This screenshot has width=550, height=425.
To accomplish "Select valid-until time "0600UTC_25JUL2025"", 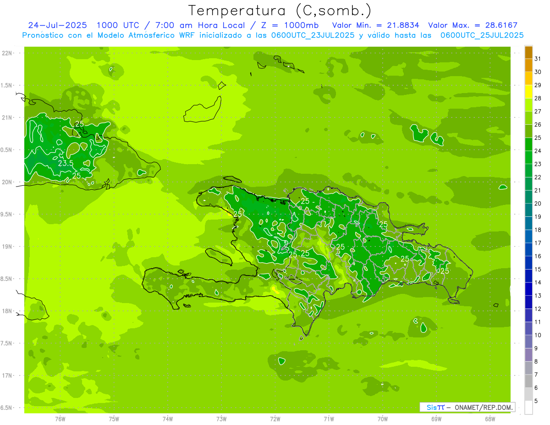I will 482,35.
